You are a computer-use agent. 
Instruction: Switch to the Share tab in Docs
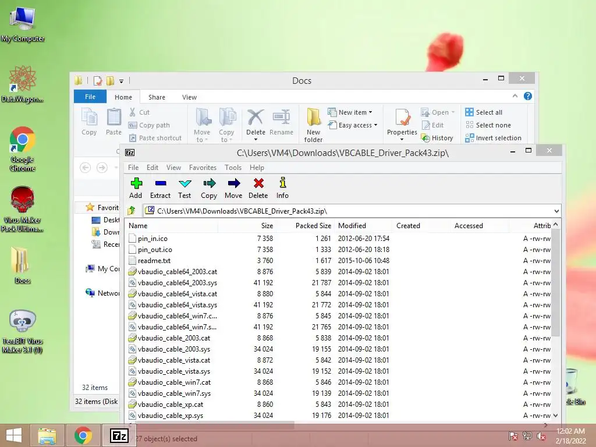pos(157,97)
